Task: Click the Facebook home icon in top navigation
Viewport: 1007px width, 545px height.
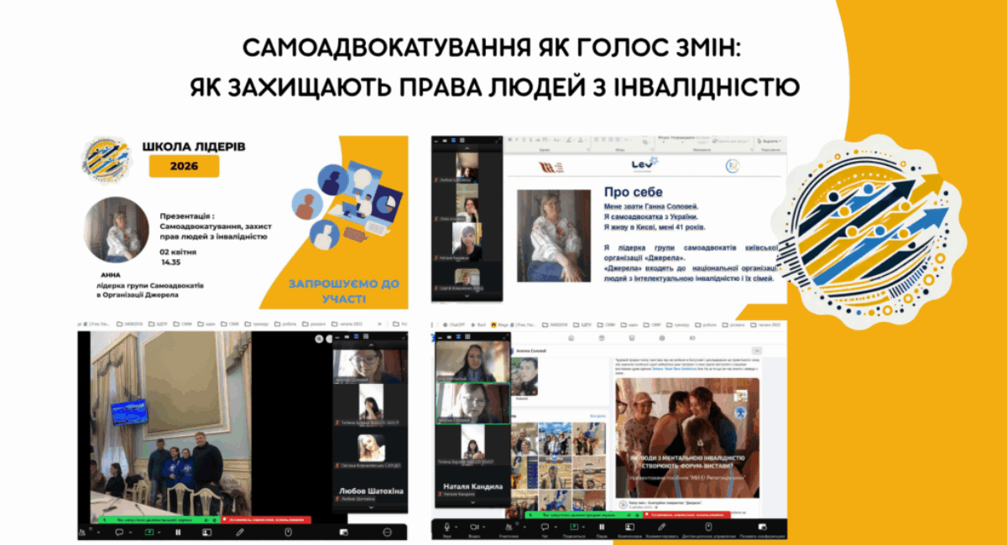Action: [571, 337]
